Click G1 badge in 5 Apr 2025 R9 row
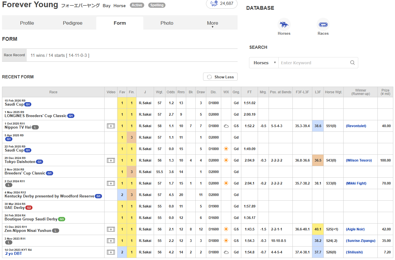The width and height of the screenshot is (395, 260). coord(9,139)
